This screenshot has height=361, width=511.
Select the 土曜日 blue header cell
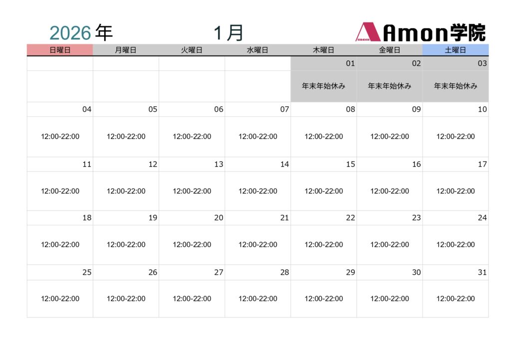[x=455, y=50]
